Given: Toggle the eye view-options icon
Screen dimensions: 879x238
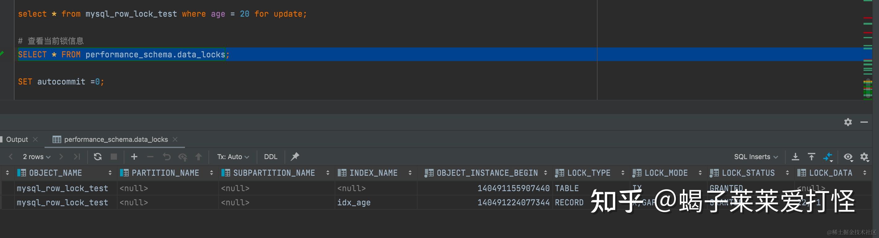Looking at the screenshot, I should (x=848, y=157).
